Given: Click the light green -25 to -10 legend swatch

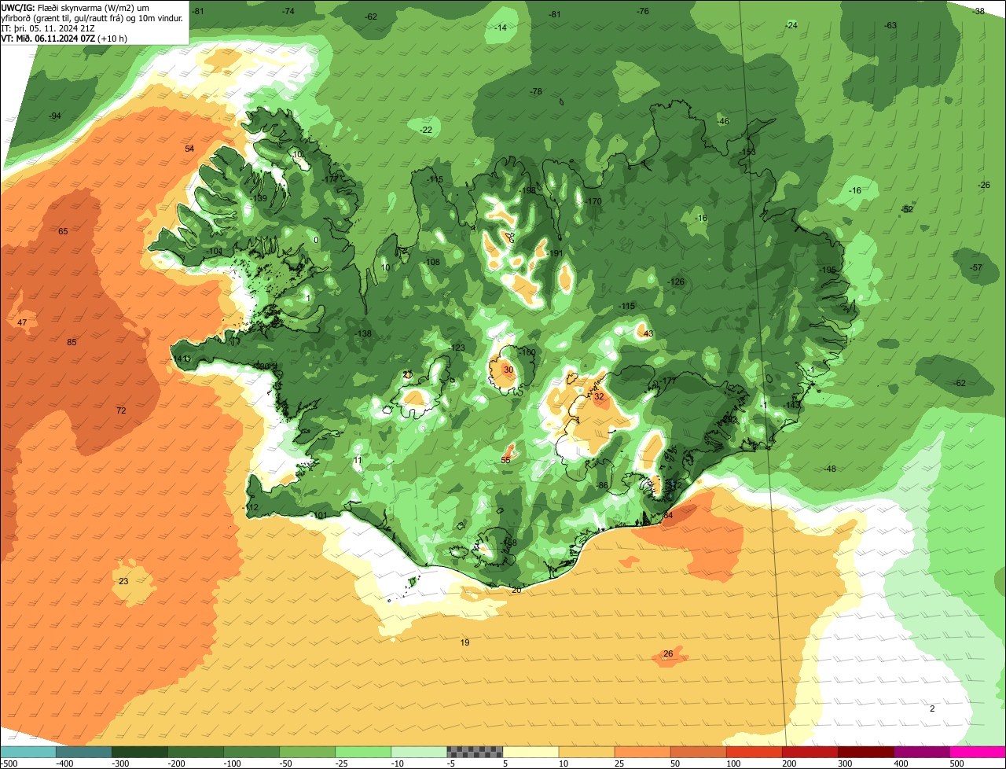Looking at the screenshot, I should (363, 752).
